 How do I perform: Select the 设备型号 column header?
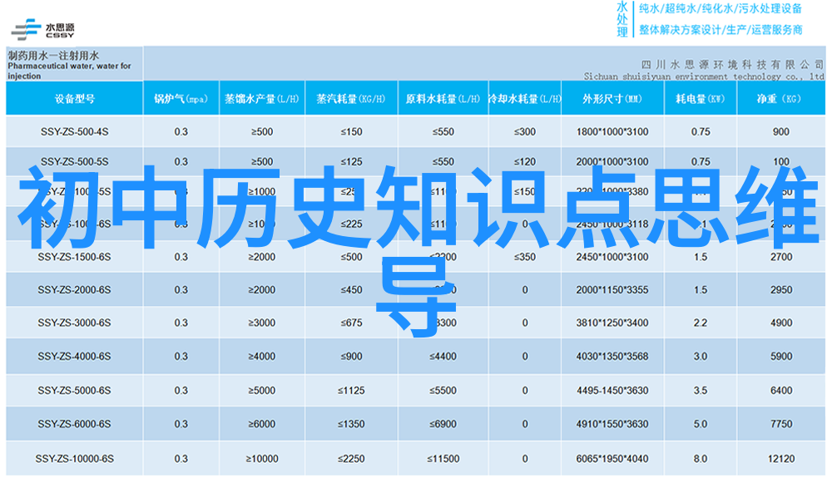[74, 99]
